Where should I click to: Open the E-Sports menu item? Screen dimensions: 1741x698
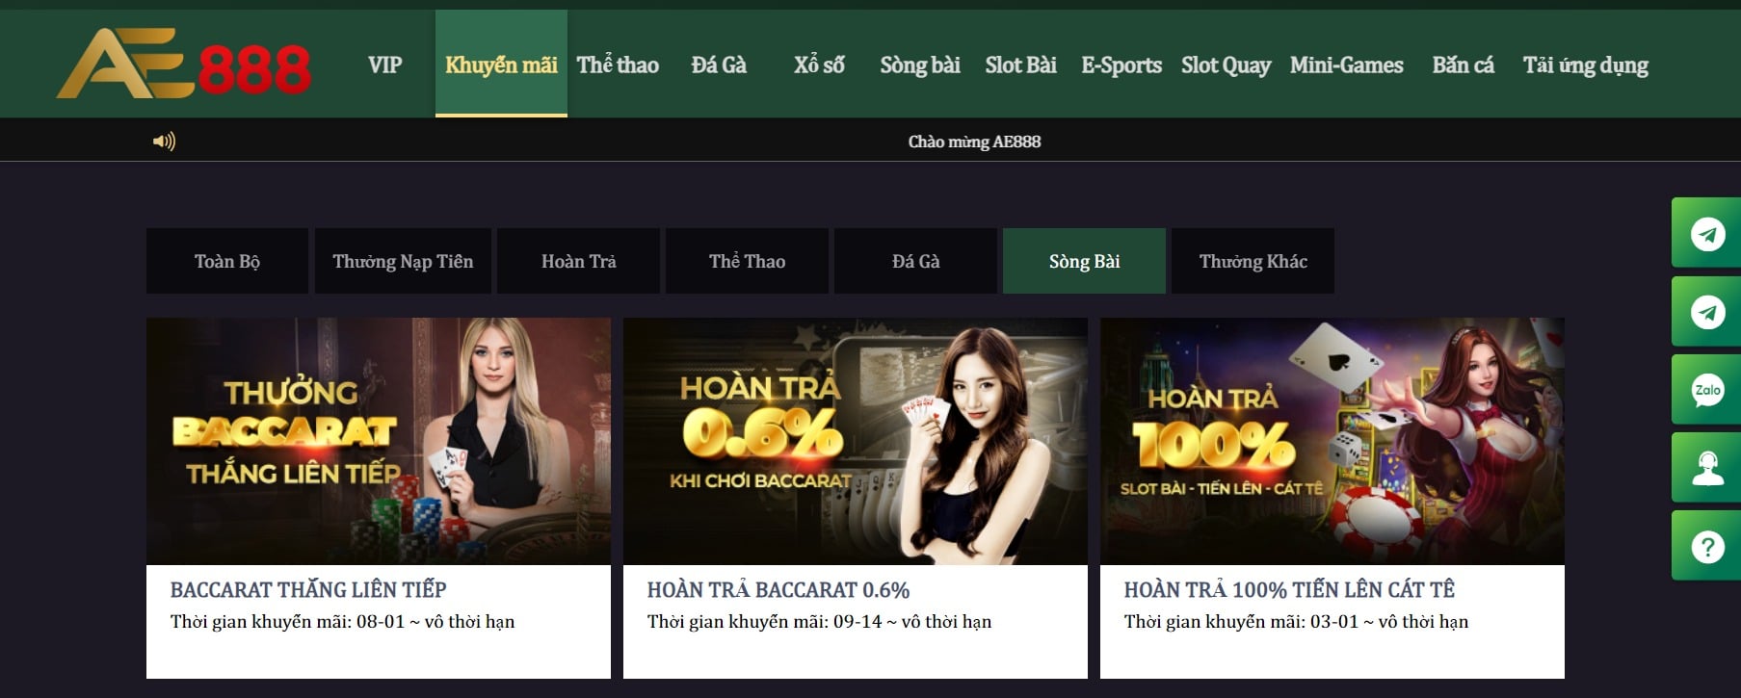tap(1121, 65)
